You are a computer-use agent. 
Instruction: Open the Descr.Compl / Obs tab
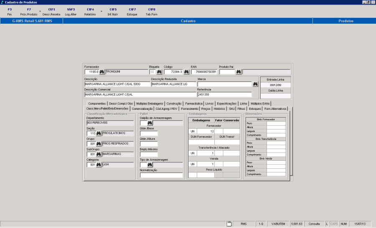[x=121, y=104]
